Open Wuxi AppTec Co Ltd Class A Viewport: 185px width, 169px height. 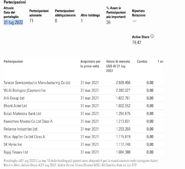(x=24, y=137)
